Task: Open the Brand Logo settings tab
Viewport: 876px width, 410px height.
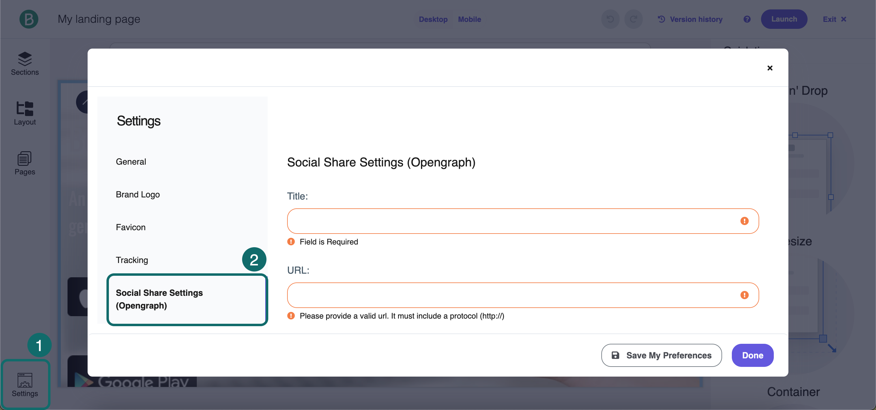Action: 138,194
